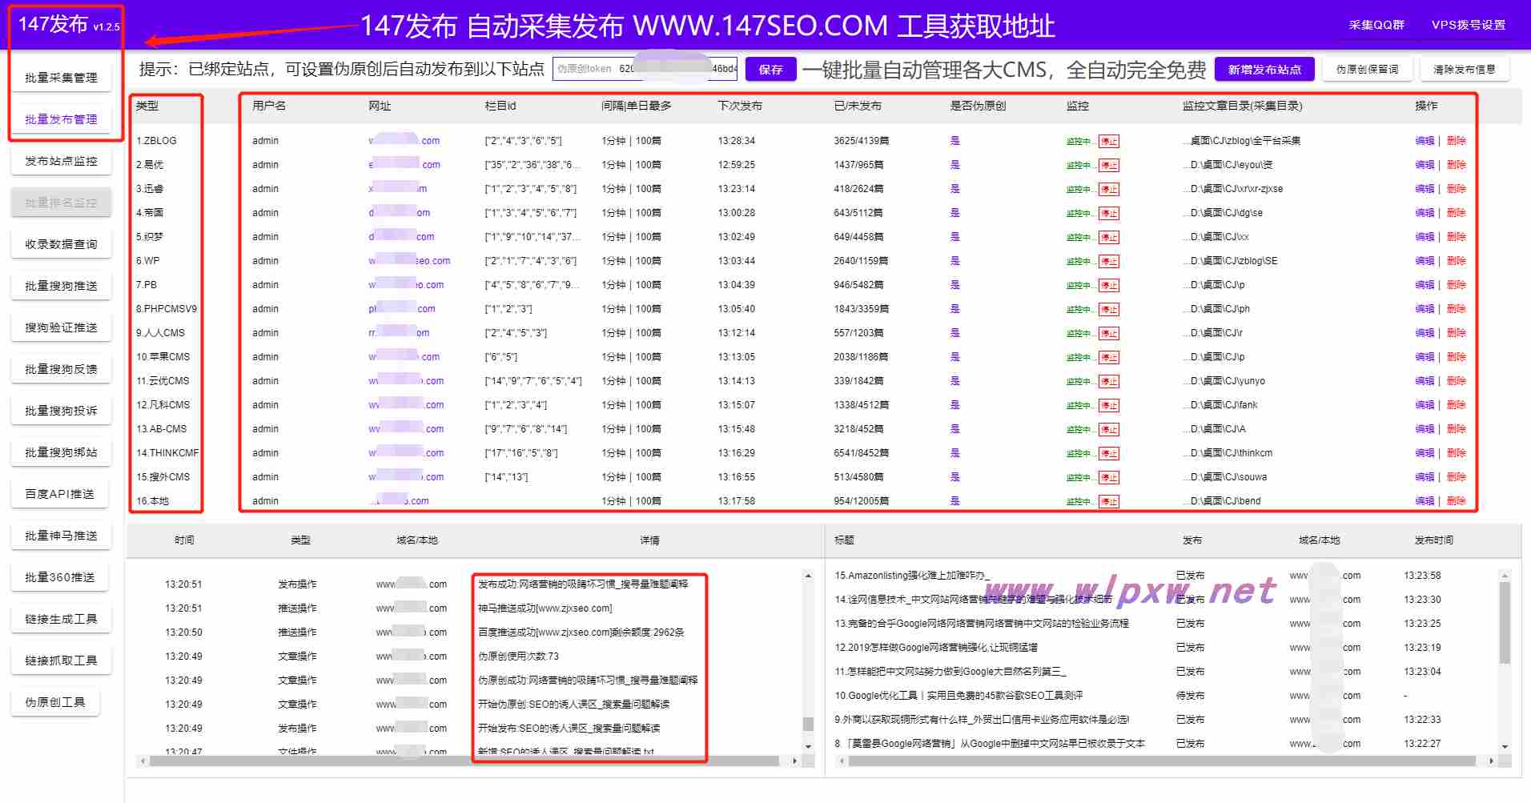Click the article list horizontal scrollbar
The height and width of the screenshot is (803, 1531).
tap(1162, 761)
